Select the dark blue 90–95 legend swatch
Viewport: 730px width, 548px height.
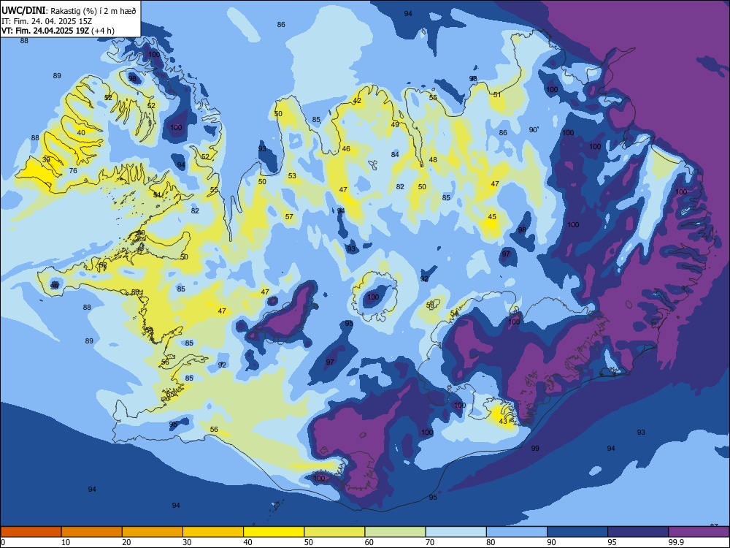577,532
